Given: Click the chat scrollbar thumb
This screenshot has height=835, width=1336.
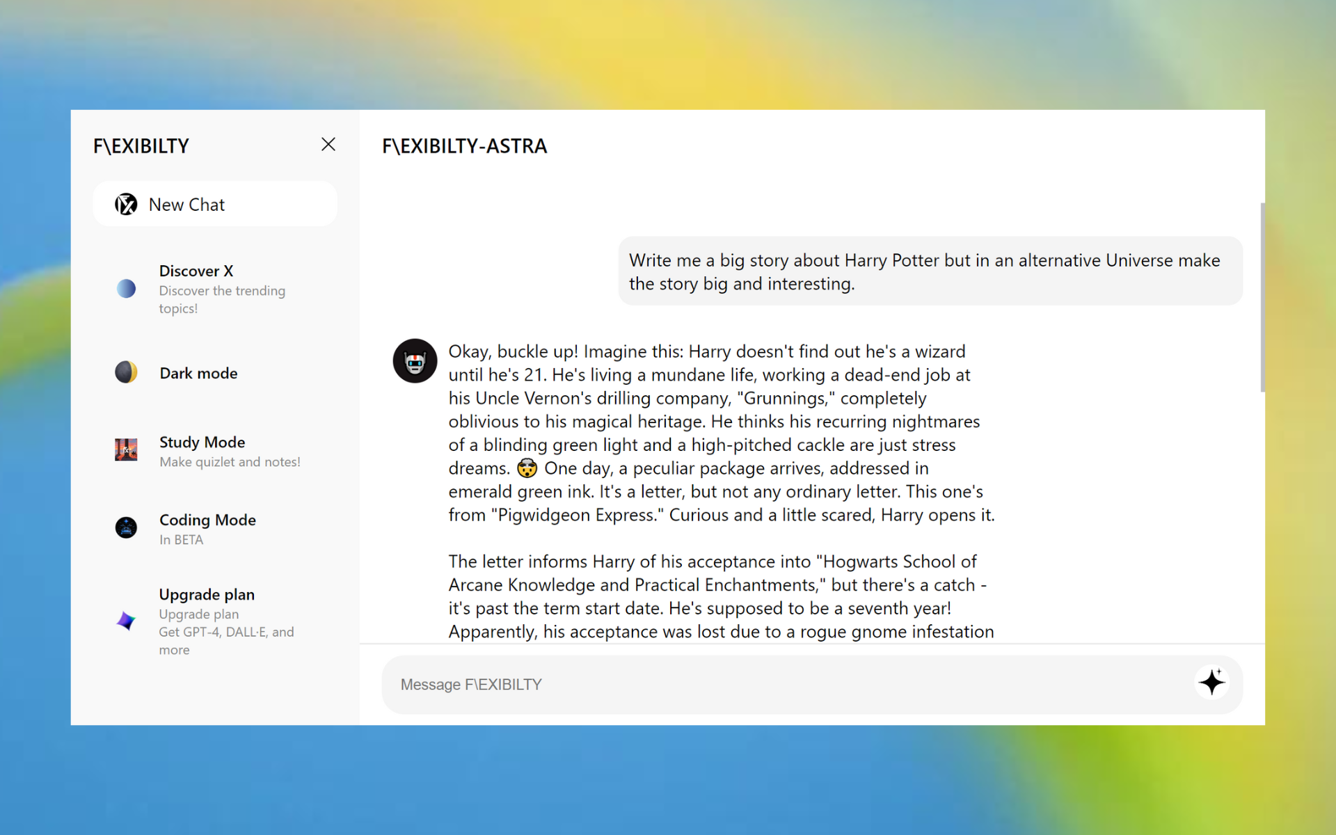Looking at the screenshot, I should (x=1262, y=297).
